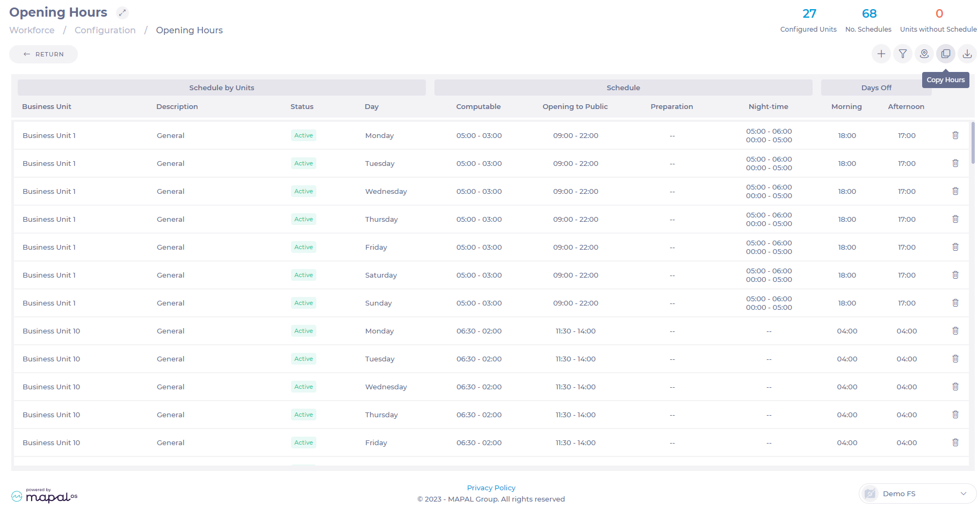Image resolution: width=978 pixels, height=508 pixels.
Task: Click the Morning column header
Action: pyautogui.click(x=846, y=106)
